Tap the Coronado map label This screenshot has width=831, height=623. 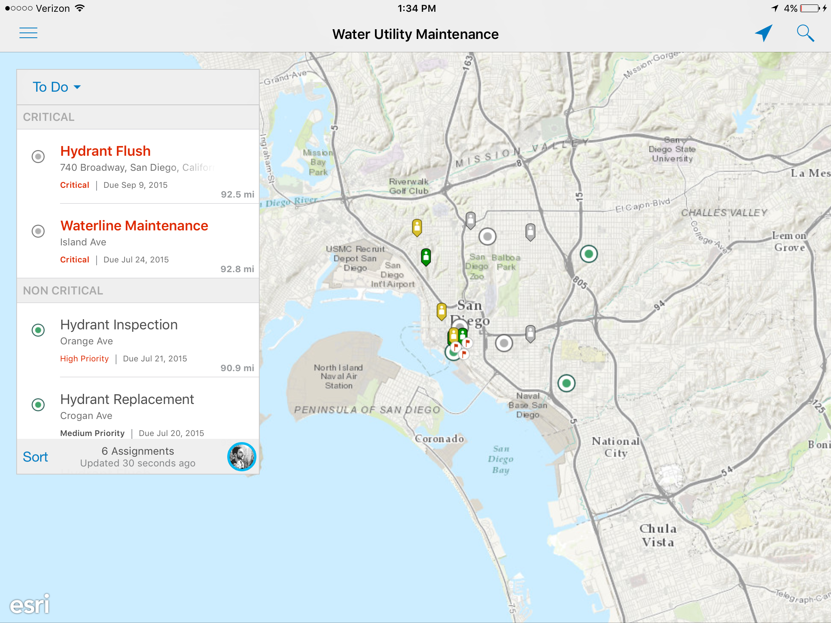point(439,438)
